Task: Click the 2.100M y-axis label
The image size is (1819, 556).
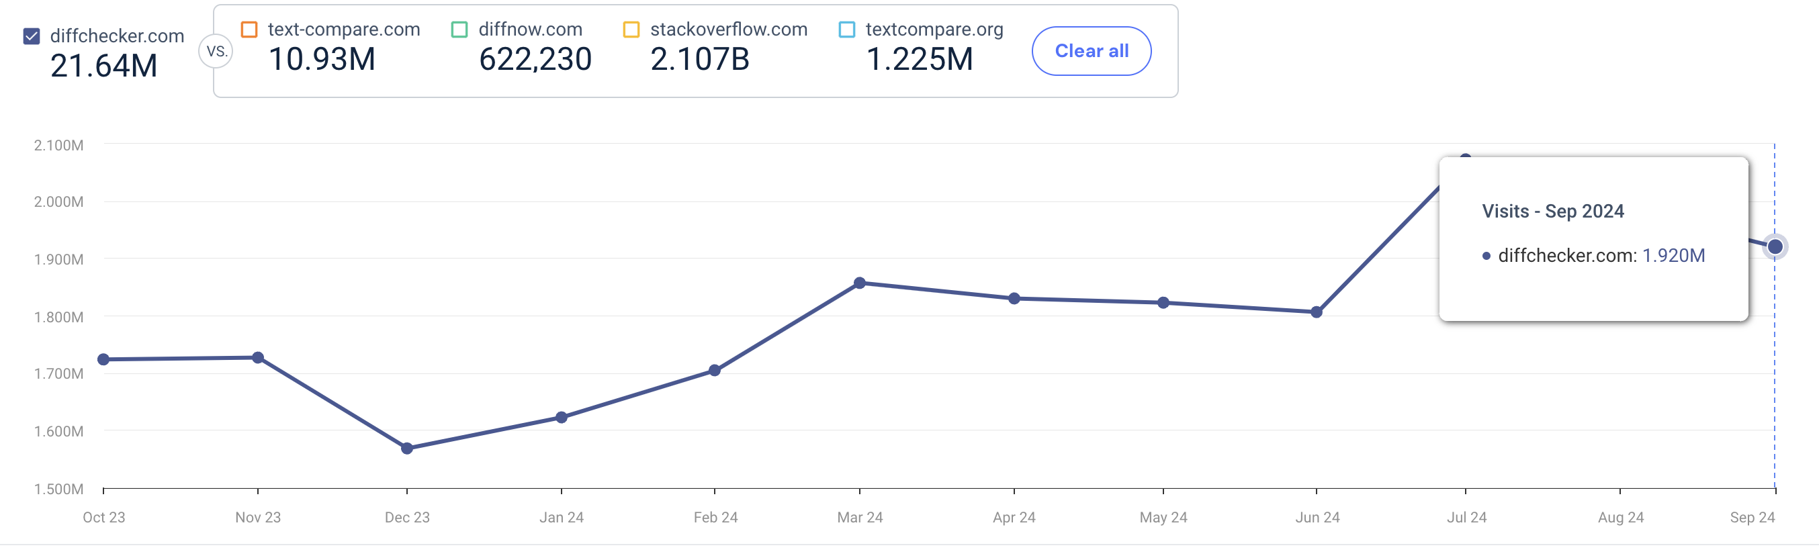Action: pyautogui.click(x=58, y=145)
